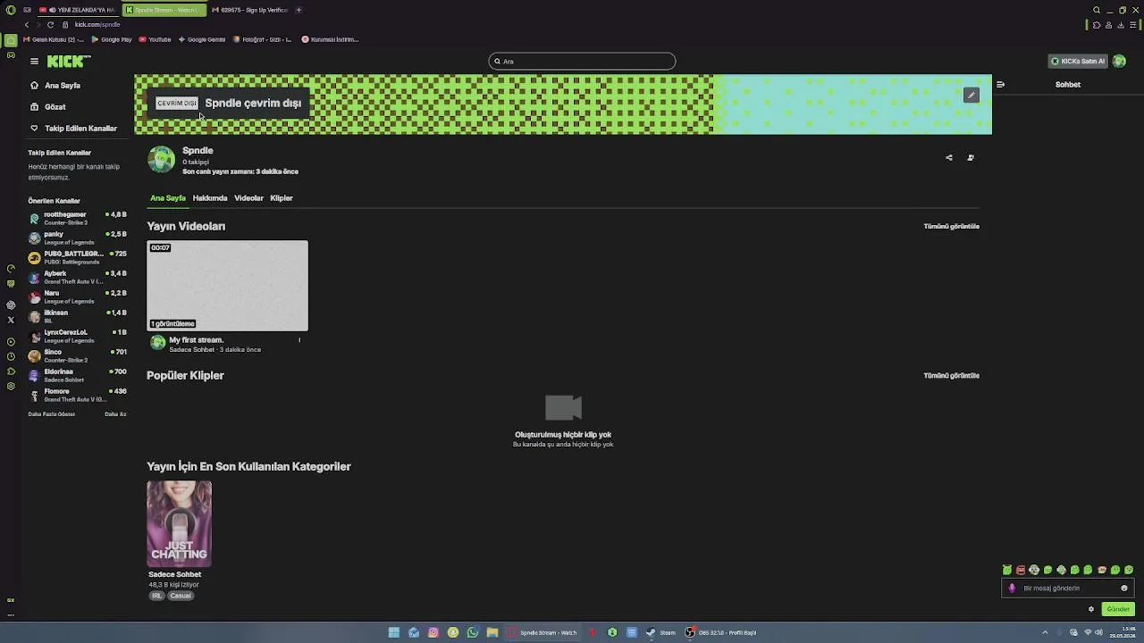Viewport: 1144px width, 643px height.
Task: Collapse the list with Daha Az
Action: pyautogui.click(x=115, y=414)
